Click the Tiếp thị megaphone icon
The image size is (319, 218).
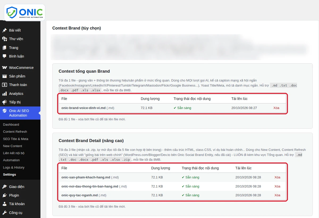pos(5,102)
